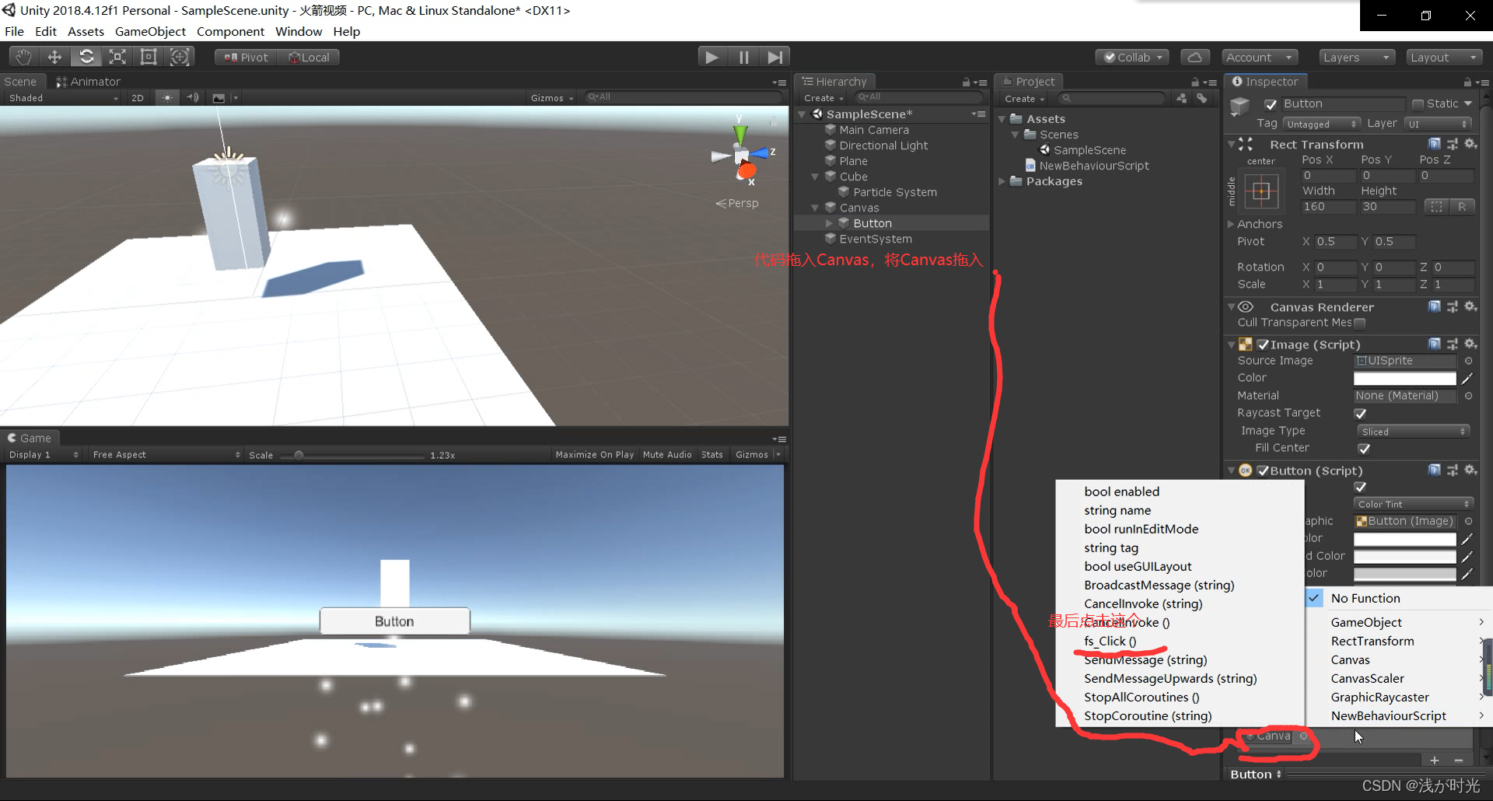Toggle Image (Script) component enabled

1263,345
